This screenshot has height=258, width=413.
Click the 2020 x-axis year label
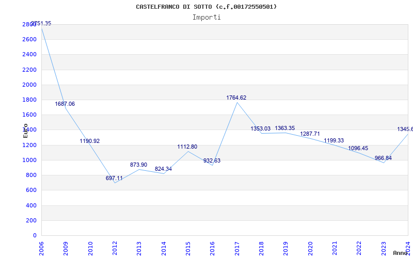click(310, 249)
